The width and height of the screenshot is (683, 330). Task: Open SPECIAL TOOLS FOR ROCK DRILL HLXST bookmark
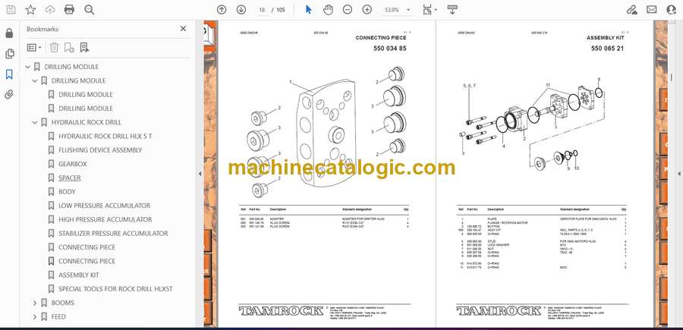(x=116, y=288)
